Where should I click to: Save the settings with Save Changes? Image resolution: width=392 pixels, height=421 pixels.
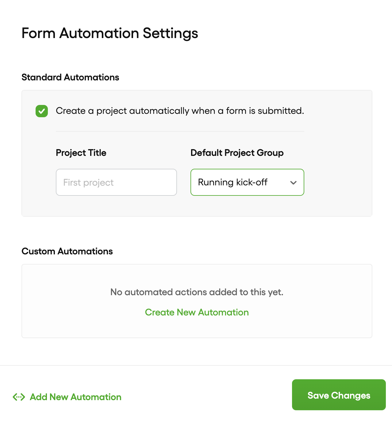(339, 395)
